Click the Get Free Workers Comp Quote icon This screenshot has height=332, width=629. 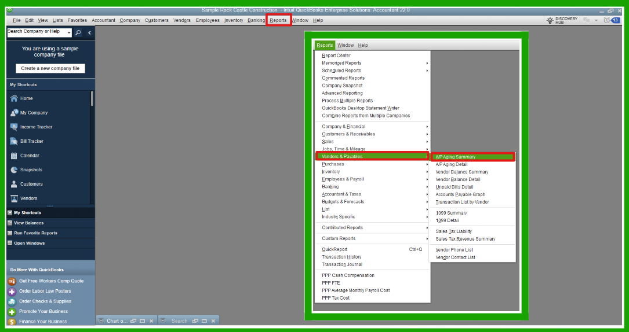[12, 281]
